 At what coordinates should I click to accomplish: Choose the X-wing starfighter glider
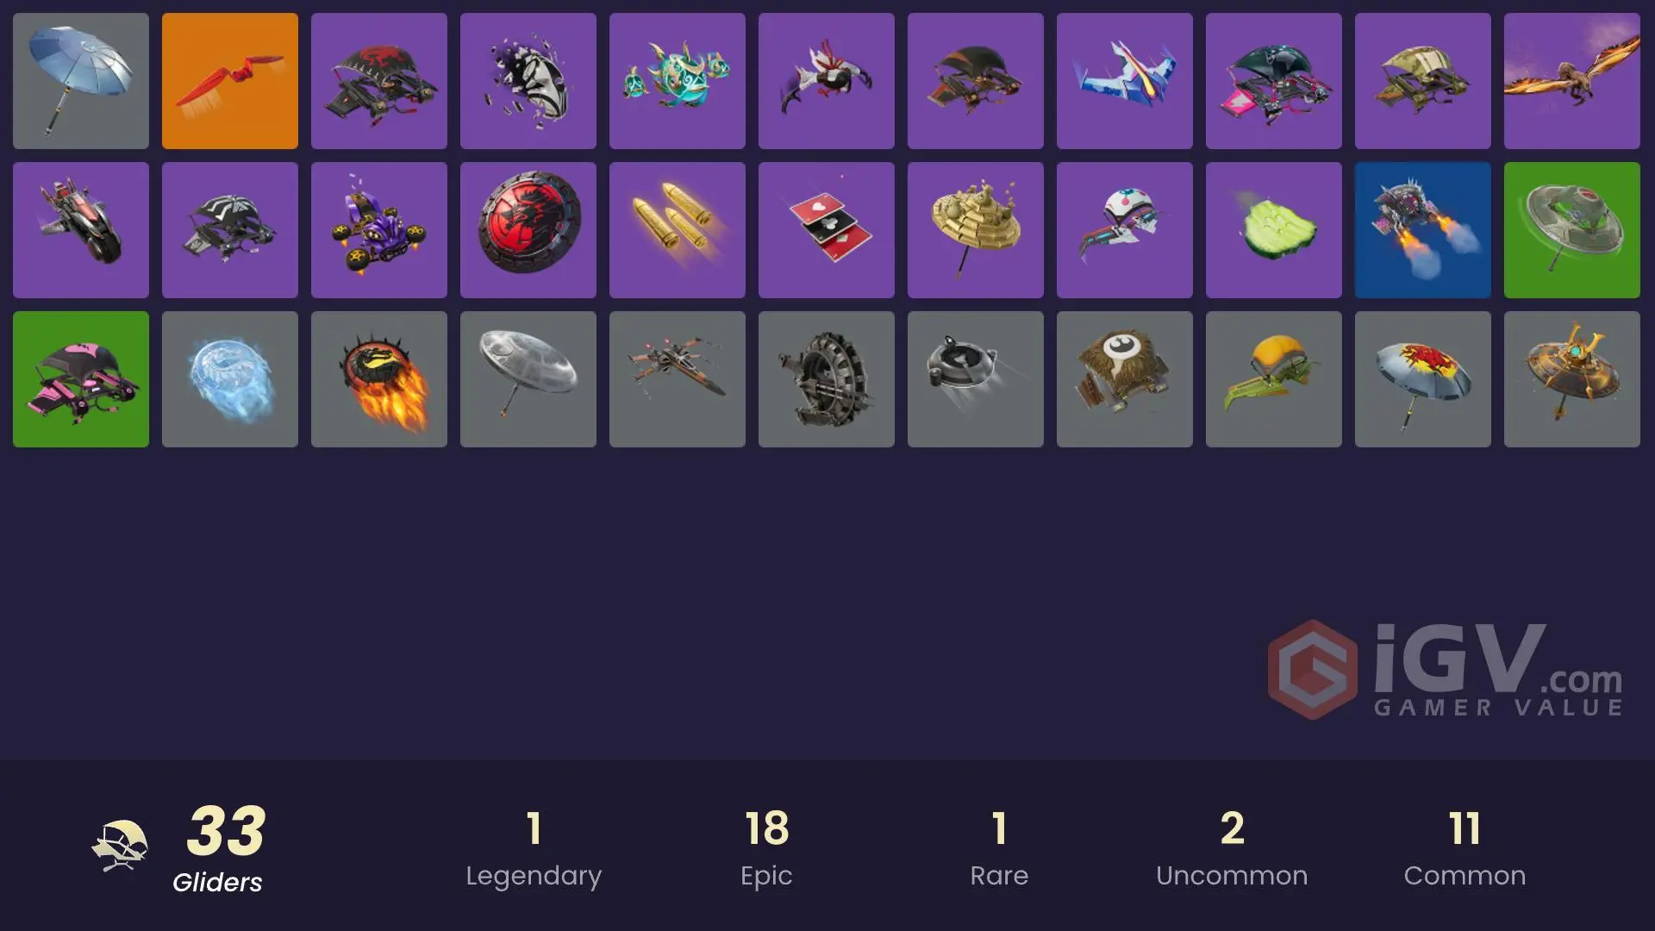coord(678,379)
